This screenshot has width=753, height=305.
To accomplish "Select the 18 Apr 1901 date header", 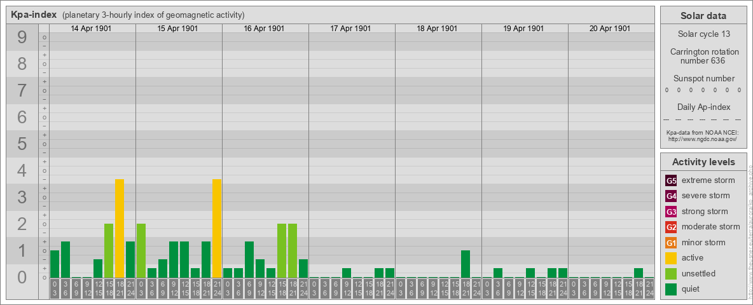I will coord(437,29).
